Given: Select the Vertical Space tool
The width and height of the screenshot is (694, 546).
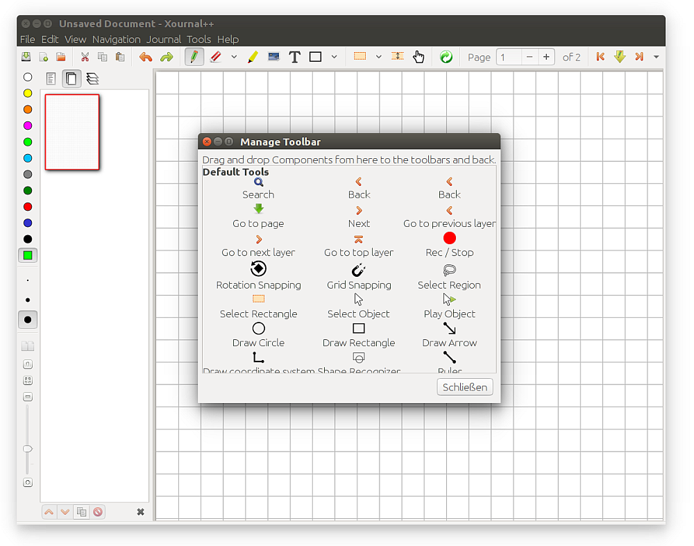Looking at the screenshot, I should tap(398, 56).
